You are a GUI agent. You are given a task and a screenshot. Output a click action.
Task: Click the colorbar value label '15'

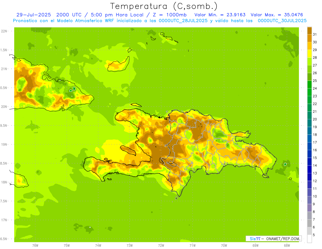[315, 158]
